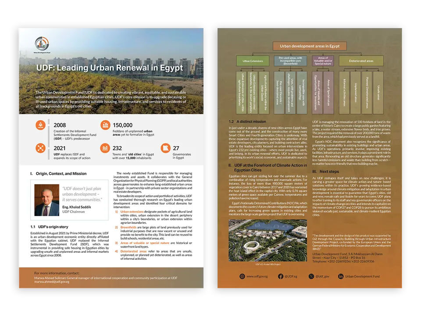Image resolution: width=421 pixels, height=316 pixels.
Task: Click the 'I. Origin, Context, and Mission' heading
Action: (58, 174)
